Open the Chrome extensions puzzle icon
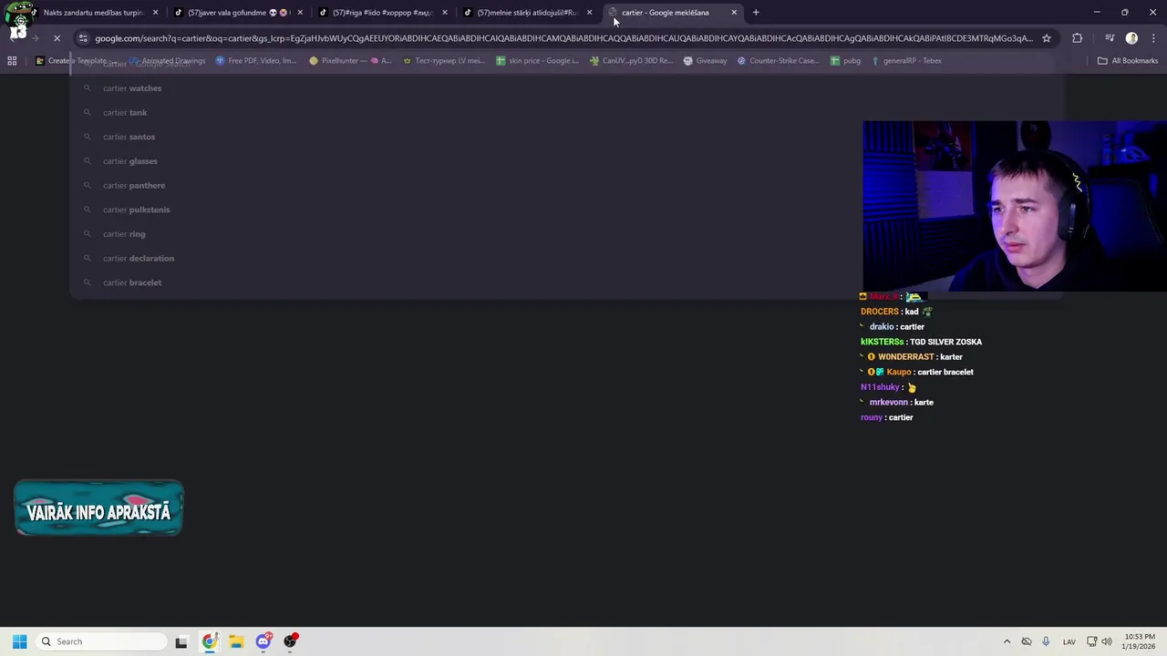Screen dimensions: 1167x656 coord(1078,38)
